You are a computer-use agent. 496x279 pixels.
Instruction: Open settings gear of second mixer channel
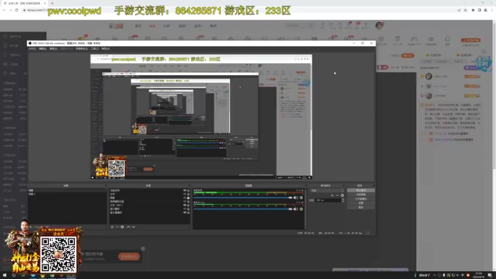coord(301,209)
